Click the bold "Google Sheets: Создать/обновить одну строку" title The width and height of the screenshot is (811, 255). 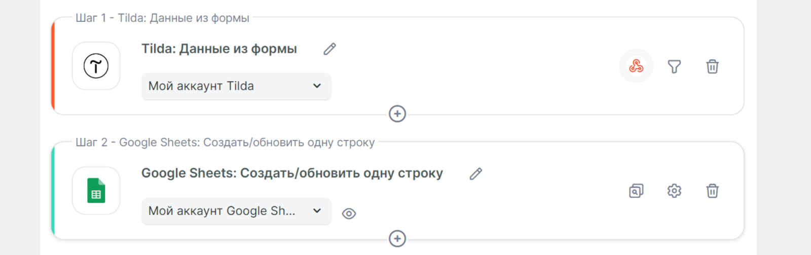(292, 173)
